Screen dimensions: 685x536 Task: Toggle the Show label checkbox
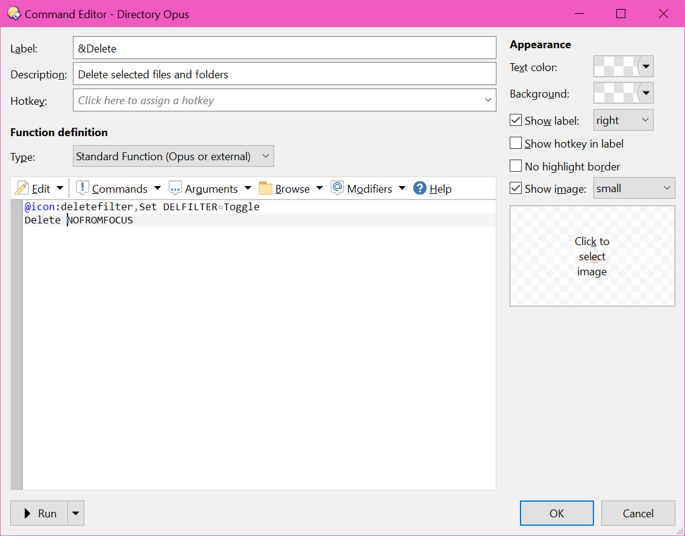516,120
